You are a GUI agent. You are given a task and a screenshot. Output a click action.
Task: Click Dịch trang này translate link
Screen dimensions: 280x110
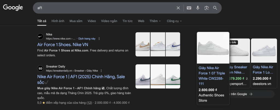click(87, 39)
